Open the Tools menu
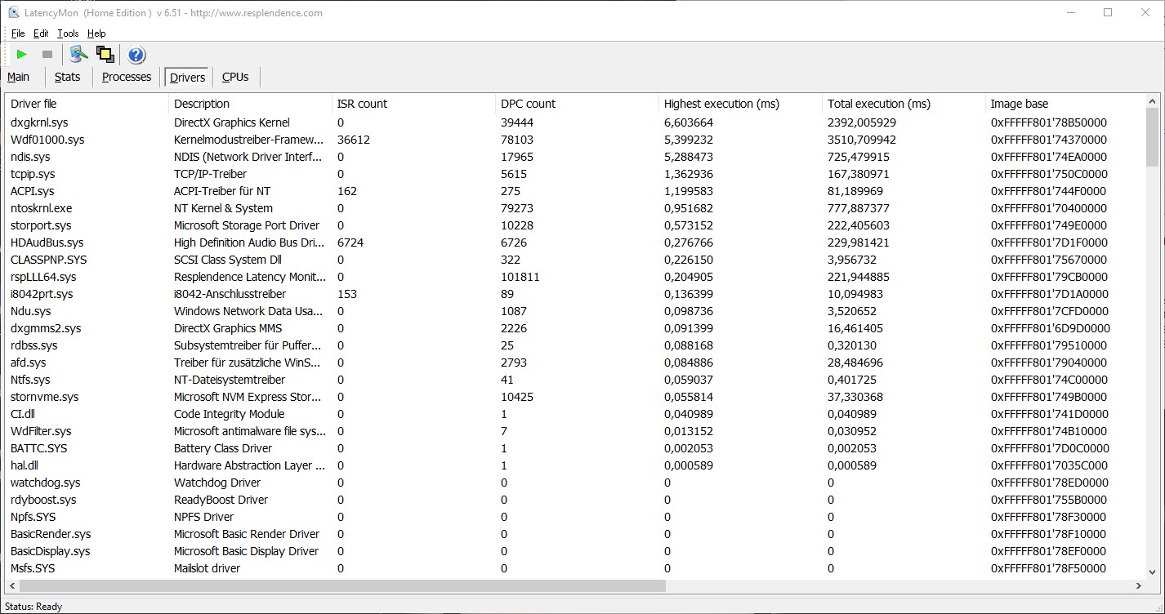Viewport: 1165px width, 614px height. point(68,33)
